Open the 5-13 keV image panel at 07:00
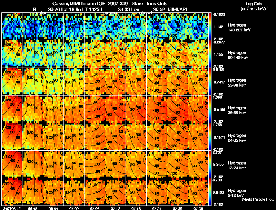This screenshot has width=276, height=210. [x=74, y=192]
